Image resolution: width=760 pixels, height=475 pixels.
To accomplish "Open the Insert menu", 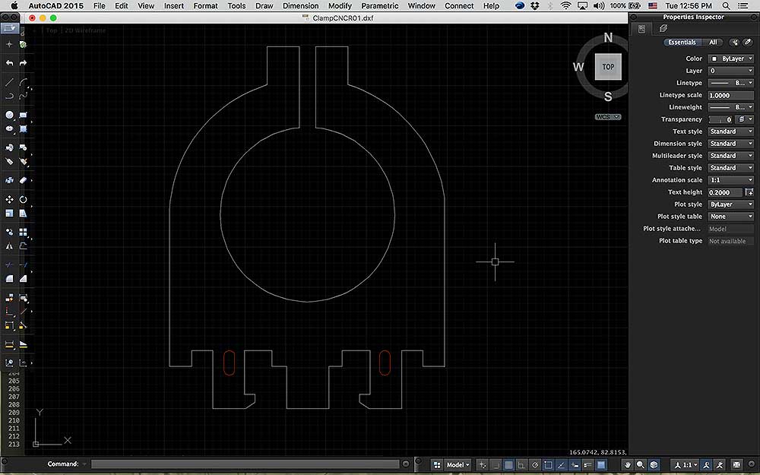I will pyautogui.click(x=173, y=6).
